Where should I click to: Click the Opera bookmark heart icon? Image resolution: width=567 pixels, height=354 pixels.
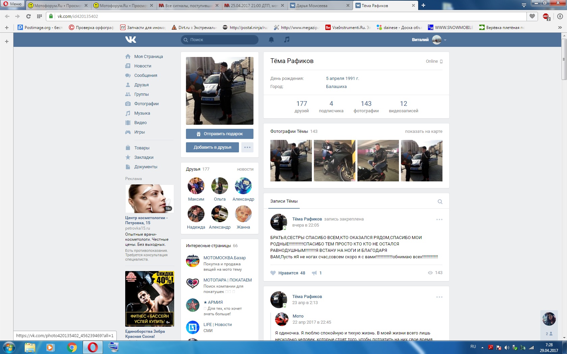pyautogui.click(x=532, y=16)
